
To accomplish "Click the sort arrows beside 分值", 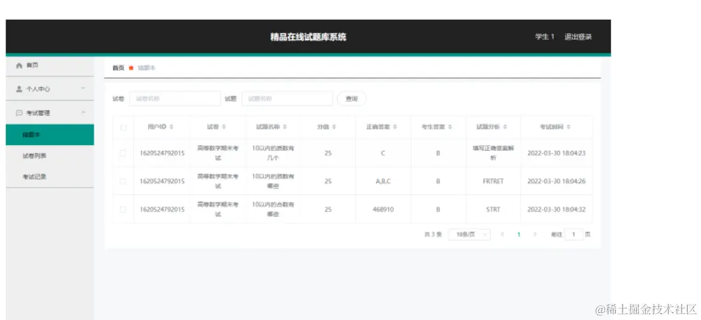I will pyautogui.click(x=333, y=127).
